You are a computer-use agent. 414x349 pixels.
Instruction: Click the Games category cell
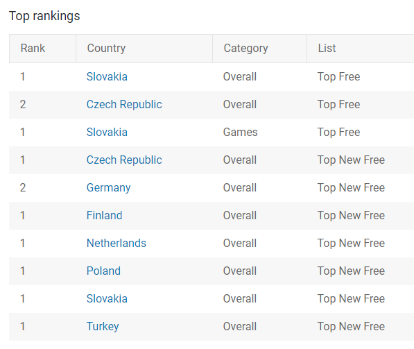click(240, 133)
